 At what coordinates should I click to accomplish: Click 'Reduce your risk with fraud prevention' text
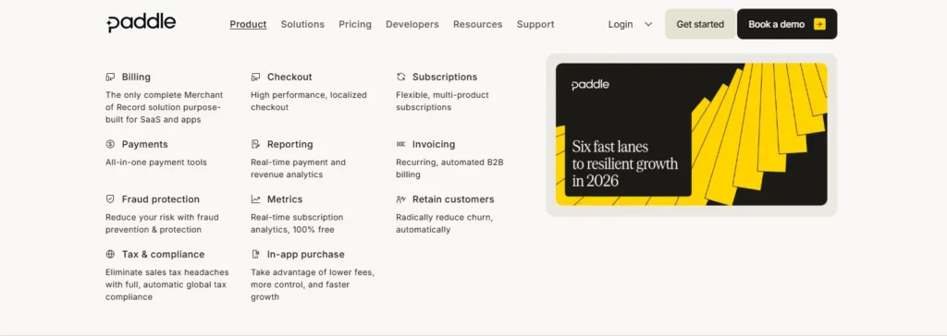(x=162, y=223)
